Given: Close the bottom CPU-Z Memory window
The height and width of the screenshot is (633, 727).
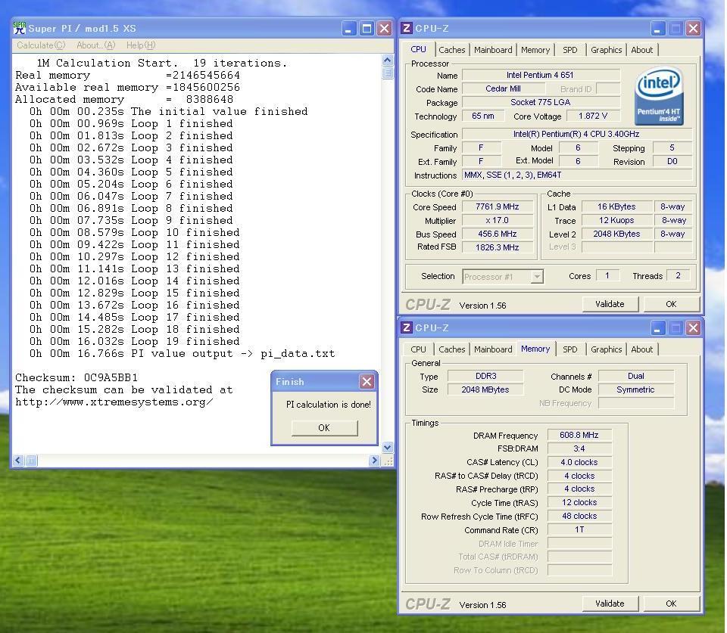Looking at the screenshot, I should pyautogui.click(x=693, y=328).
